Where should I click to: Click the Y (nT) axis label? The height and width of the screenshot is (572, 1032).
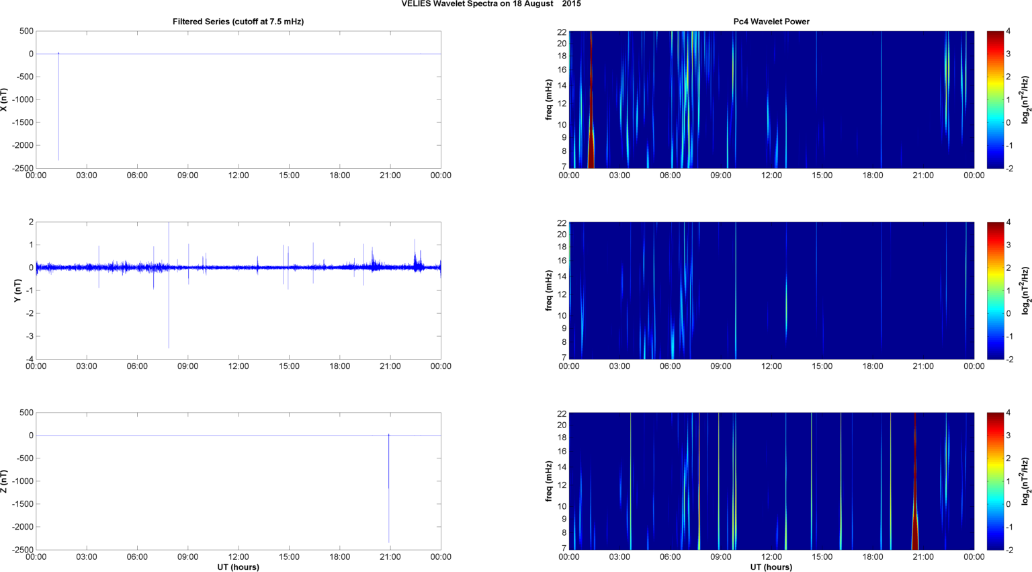click(18, 290)
